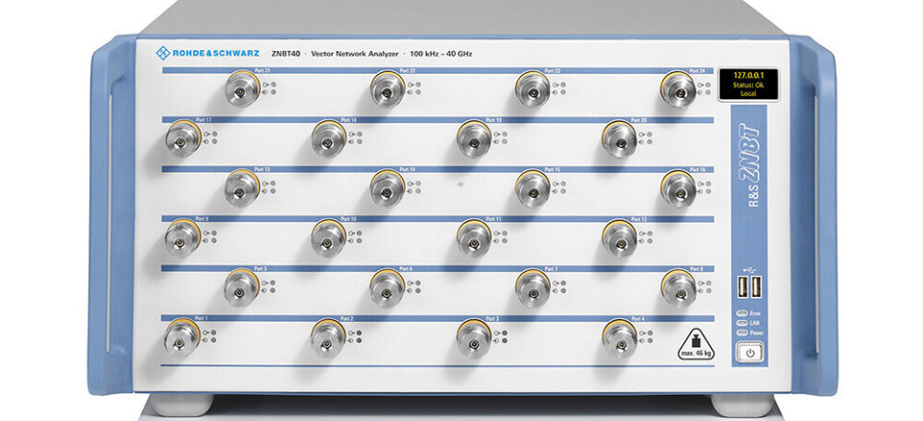This screenshot has width=923, height=421.
Task: Select the Port 8 connector
Action: pyautogui.click(x=678, y=288)
